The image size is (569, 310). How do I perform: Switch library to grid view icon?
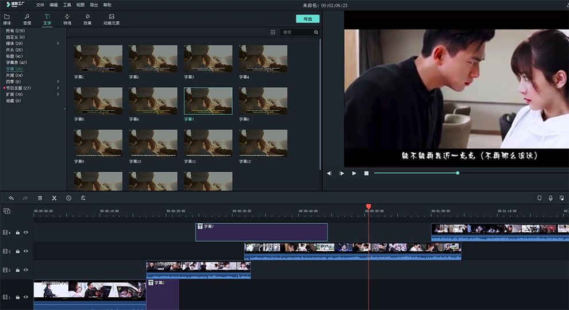pos(273,32)
